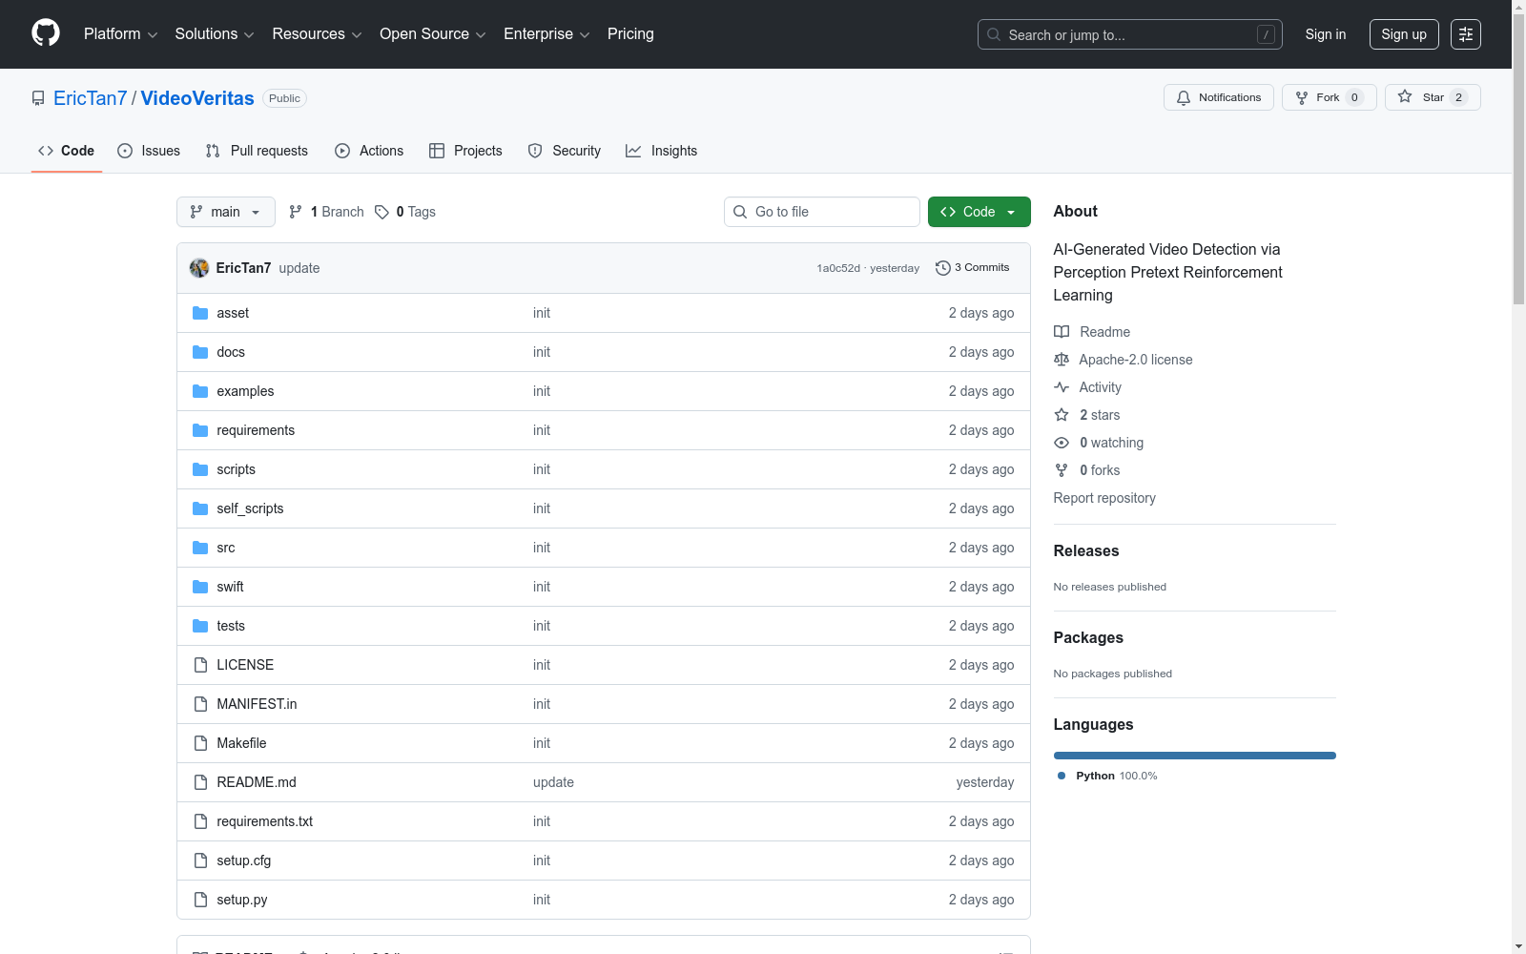Switch to the Security tab
The height and width of the screenshot is (954, 1526).
tap(565, 151)
